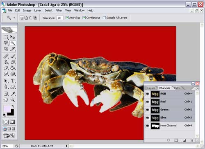Select the Paint Bucket tool

coord(13,68)
